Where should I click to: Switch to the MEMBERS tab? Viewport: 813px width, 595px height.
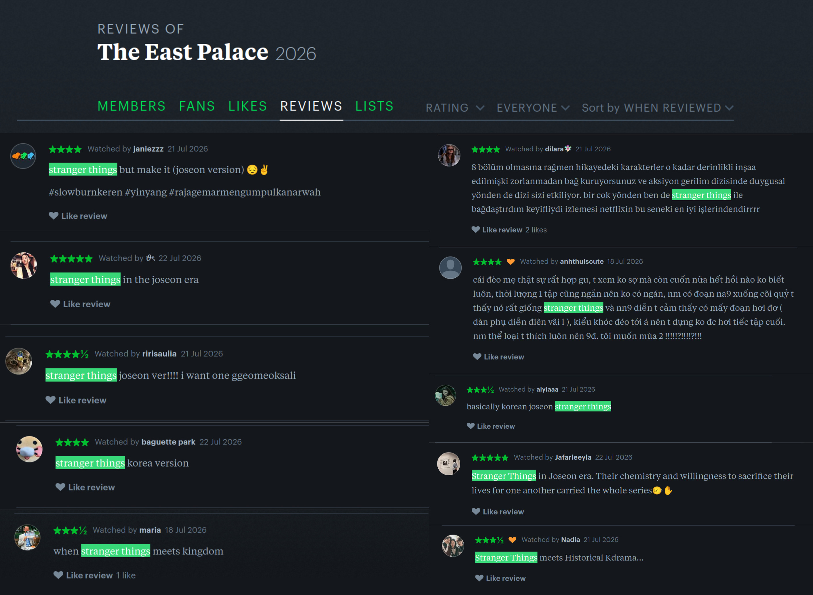(x=132, y=106)
